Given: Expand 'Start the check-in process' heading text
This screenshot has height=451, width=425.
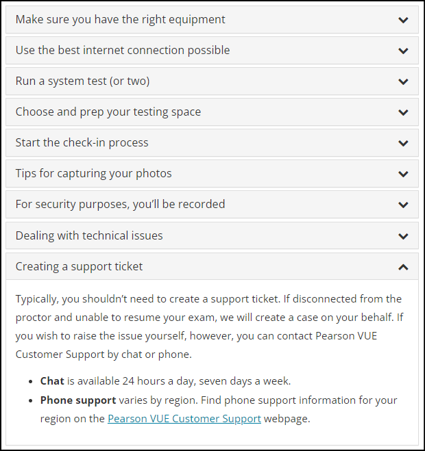Looking at the screenshot, I should (82, 143).
